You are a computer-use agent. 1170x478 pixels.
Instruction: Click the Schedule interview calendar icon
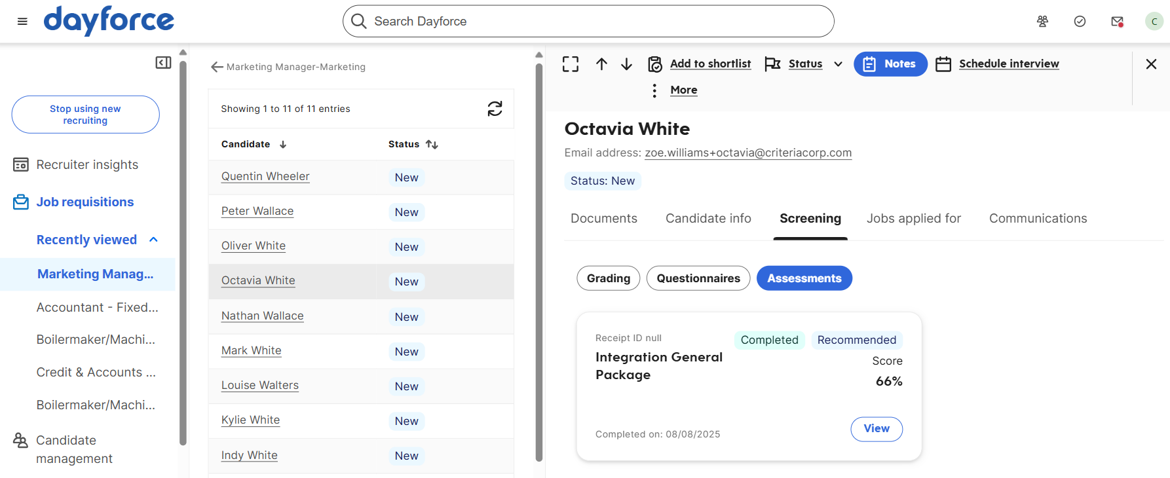point(943,64)
